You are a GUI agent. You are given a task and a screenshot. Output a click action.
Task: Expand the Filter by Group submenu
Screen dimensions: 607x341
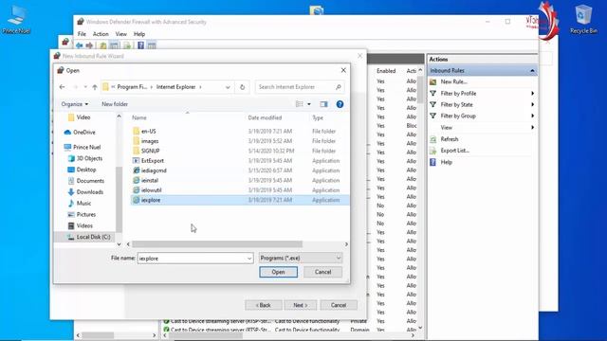(x=533, y=116)
